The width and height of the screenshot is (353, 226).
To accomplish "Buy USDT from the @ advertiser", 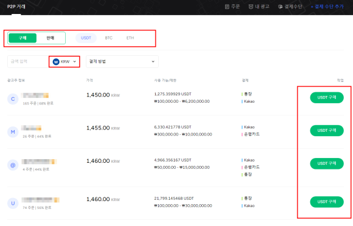I will (327, 163).
